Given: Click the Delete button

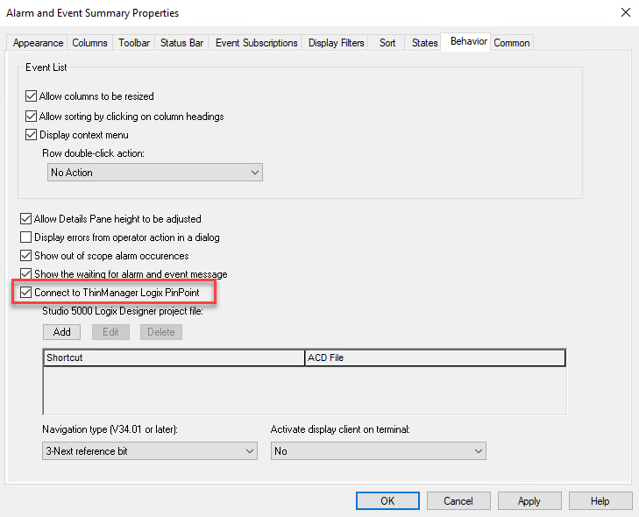Looking at the screenshot, I should pyautogui.click(x=161, y=332).
